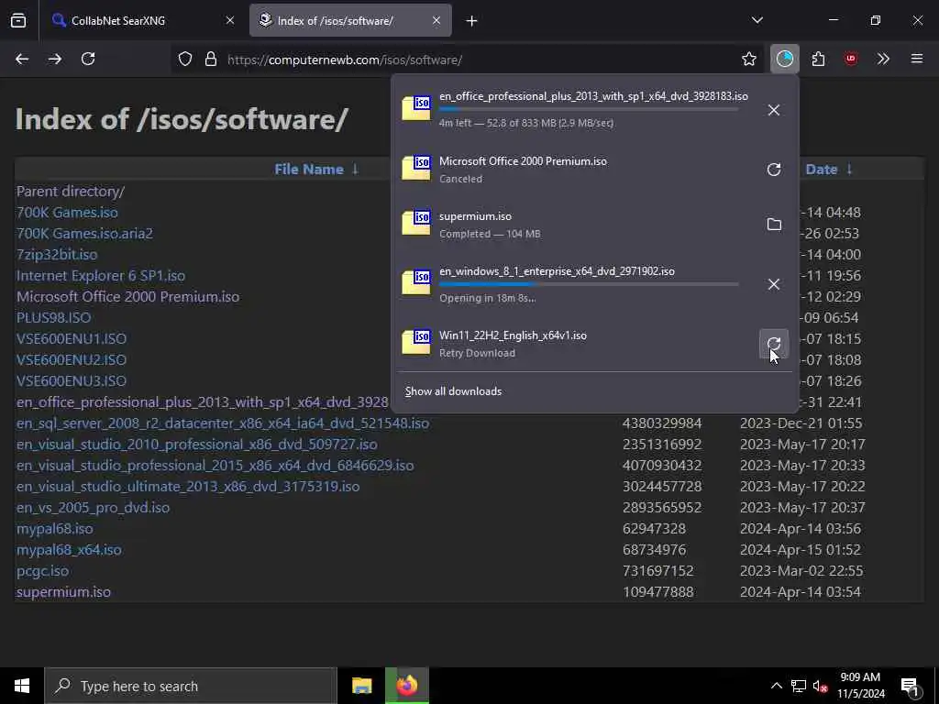This screenshot has width=939, height=704.
Task: Download VSE600ENU2.ISO
Action: [72, 359]
